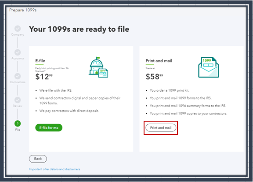Click the Contractors step label
The height and width of the screenshot is (182, 253).
tap(18, 82)
